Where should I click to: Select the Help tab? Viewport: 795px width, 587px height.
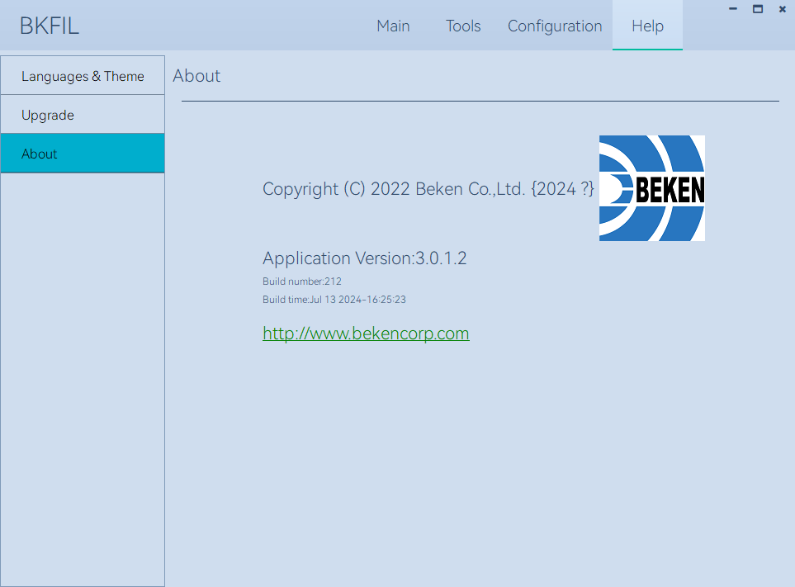(647, 26)
